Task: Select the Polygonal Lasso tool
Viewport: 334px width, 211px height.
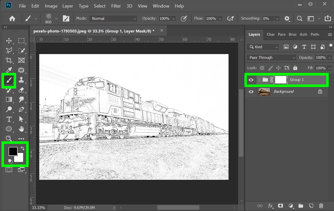Action: (x=9, y=51)
